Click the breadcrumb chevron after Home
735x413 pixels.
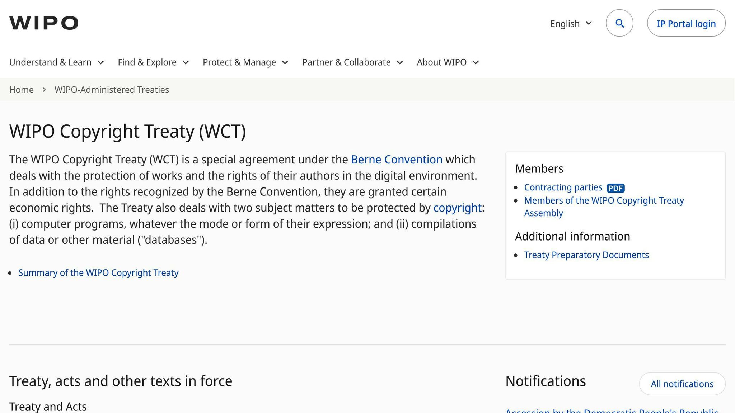pos(44,90)
